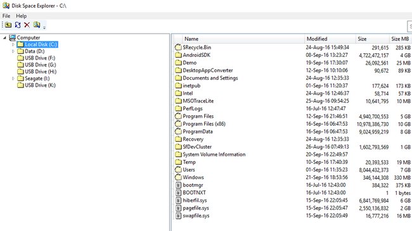Click the red Delete X icon
This screenshot has width=412, height=231.
click(27, 25)
